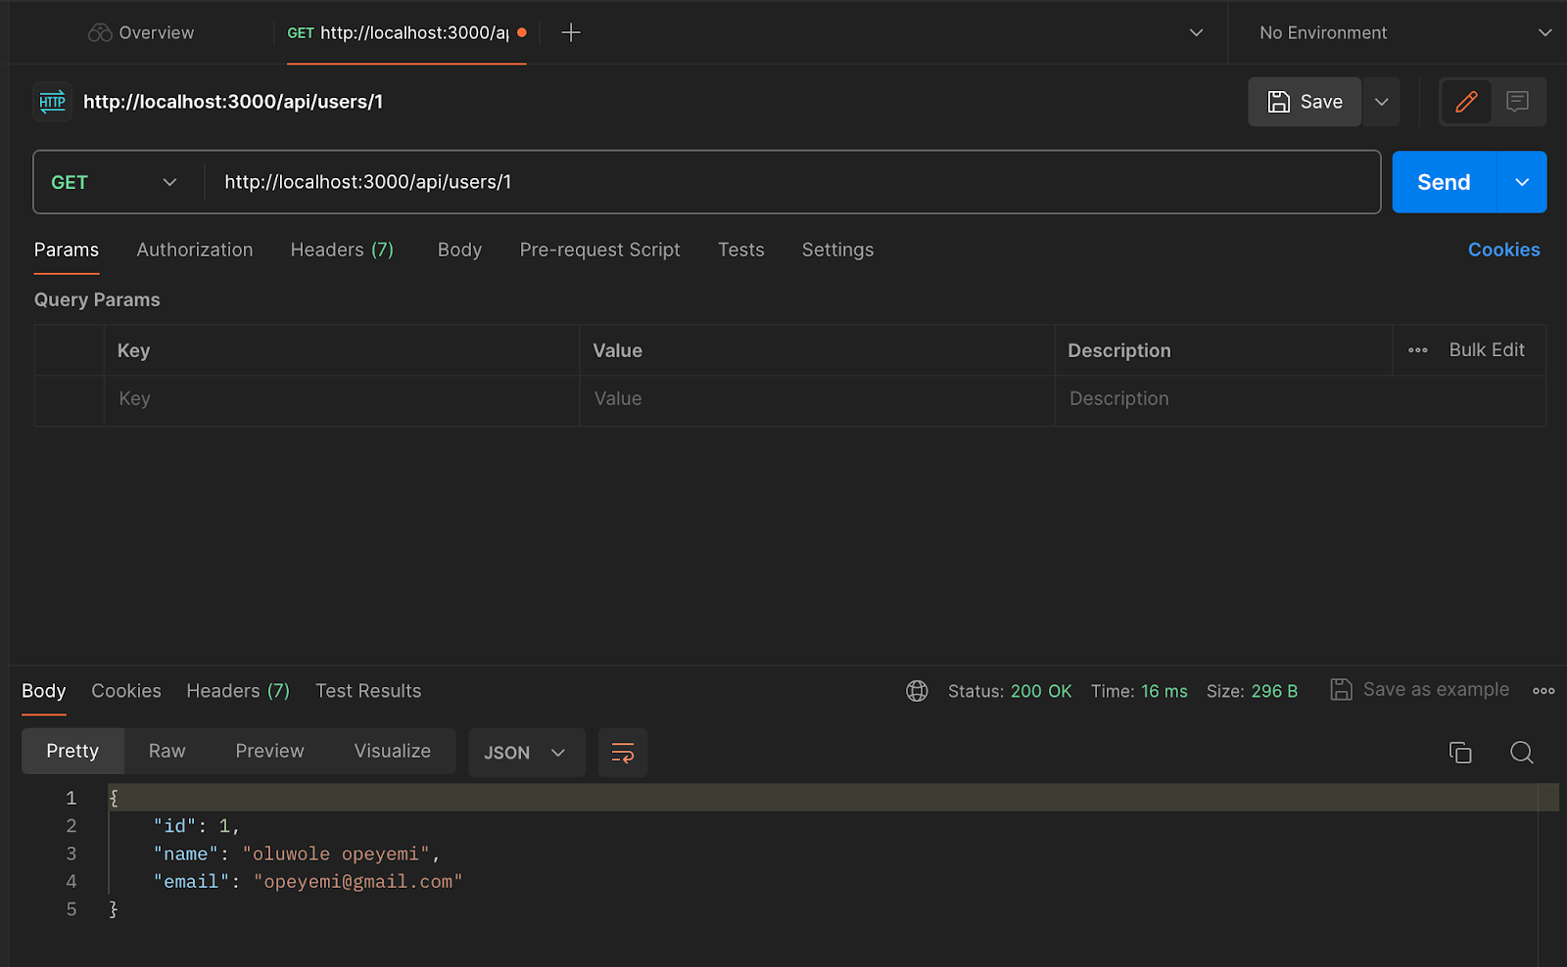Screen dimensions: 1567x967
Task: Click the HTTP request type icon
Action: point(53,102)
